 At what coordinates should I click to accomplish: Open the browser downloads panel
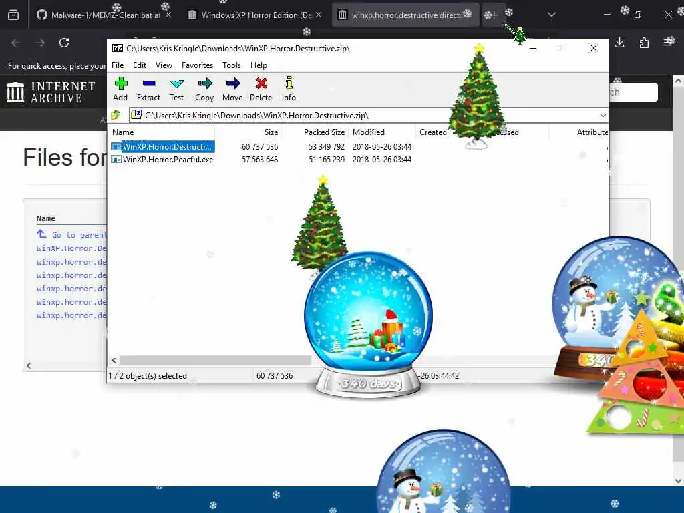(x=619, y=43)
